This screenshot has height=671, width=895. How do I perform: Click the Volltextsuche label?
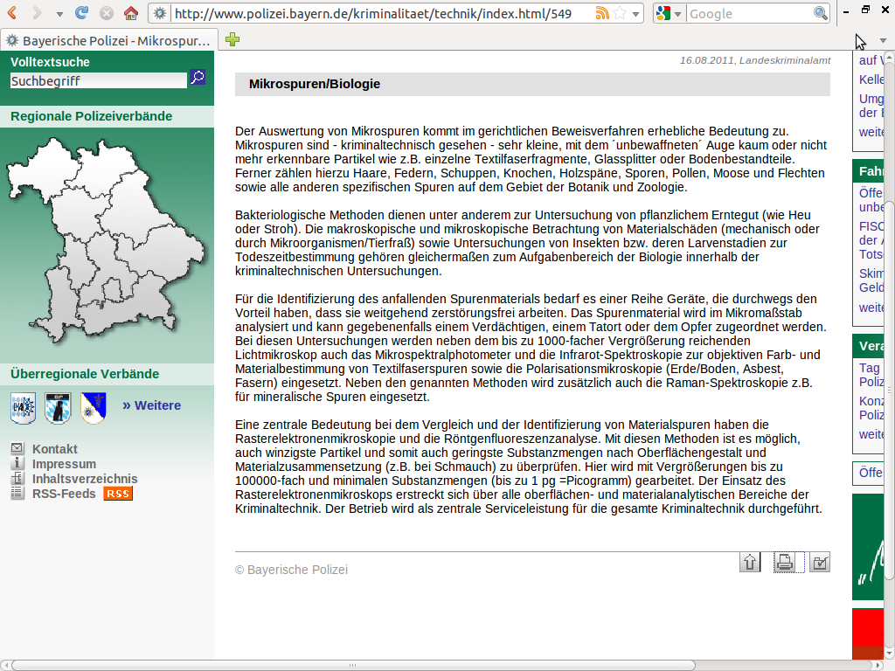50,62
